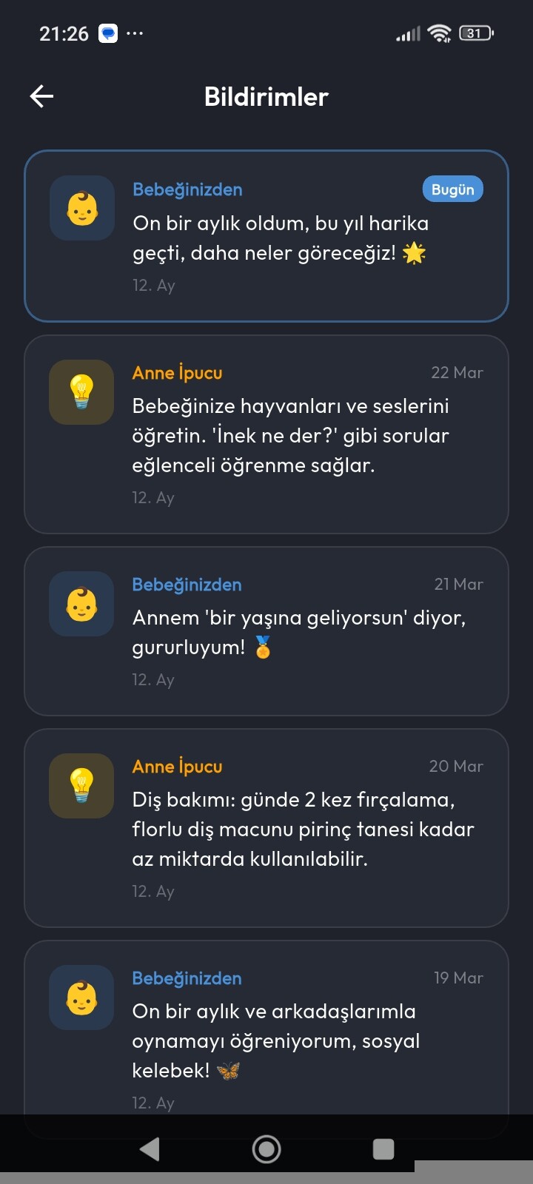The width and height of the screenshot is (533, 1184).
Task: Tap 'Bebeğinizden' label dated 21 Mar
Action: tap(187, 585)
